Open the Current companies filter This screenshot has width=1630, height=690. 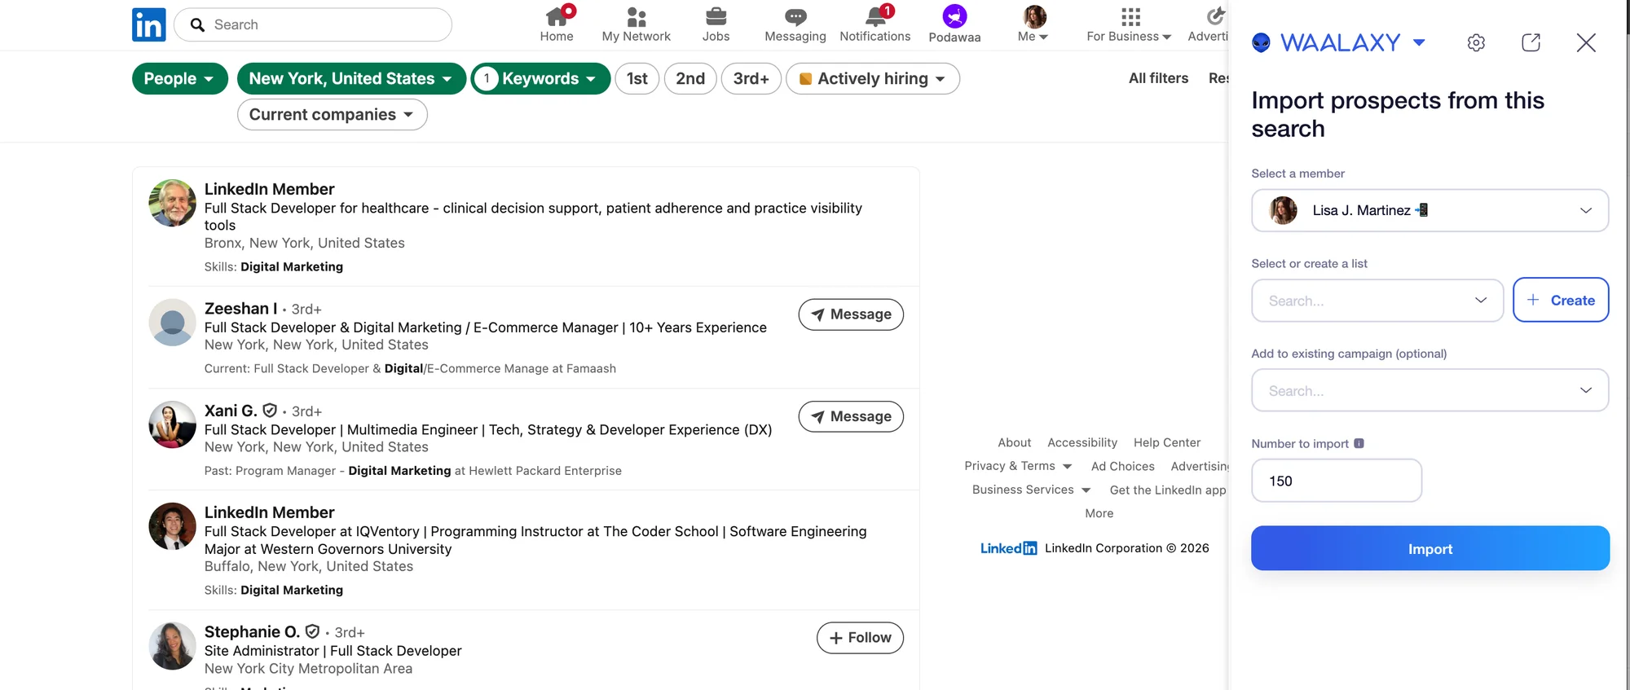tap(332, 115)
